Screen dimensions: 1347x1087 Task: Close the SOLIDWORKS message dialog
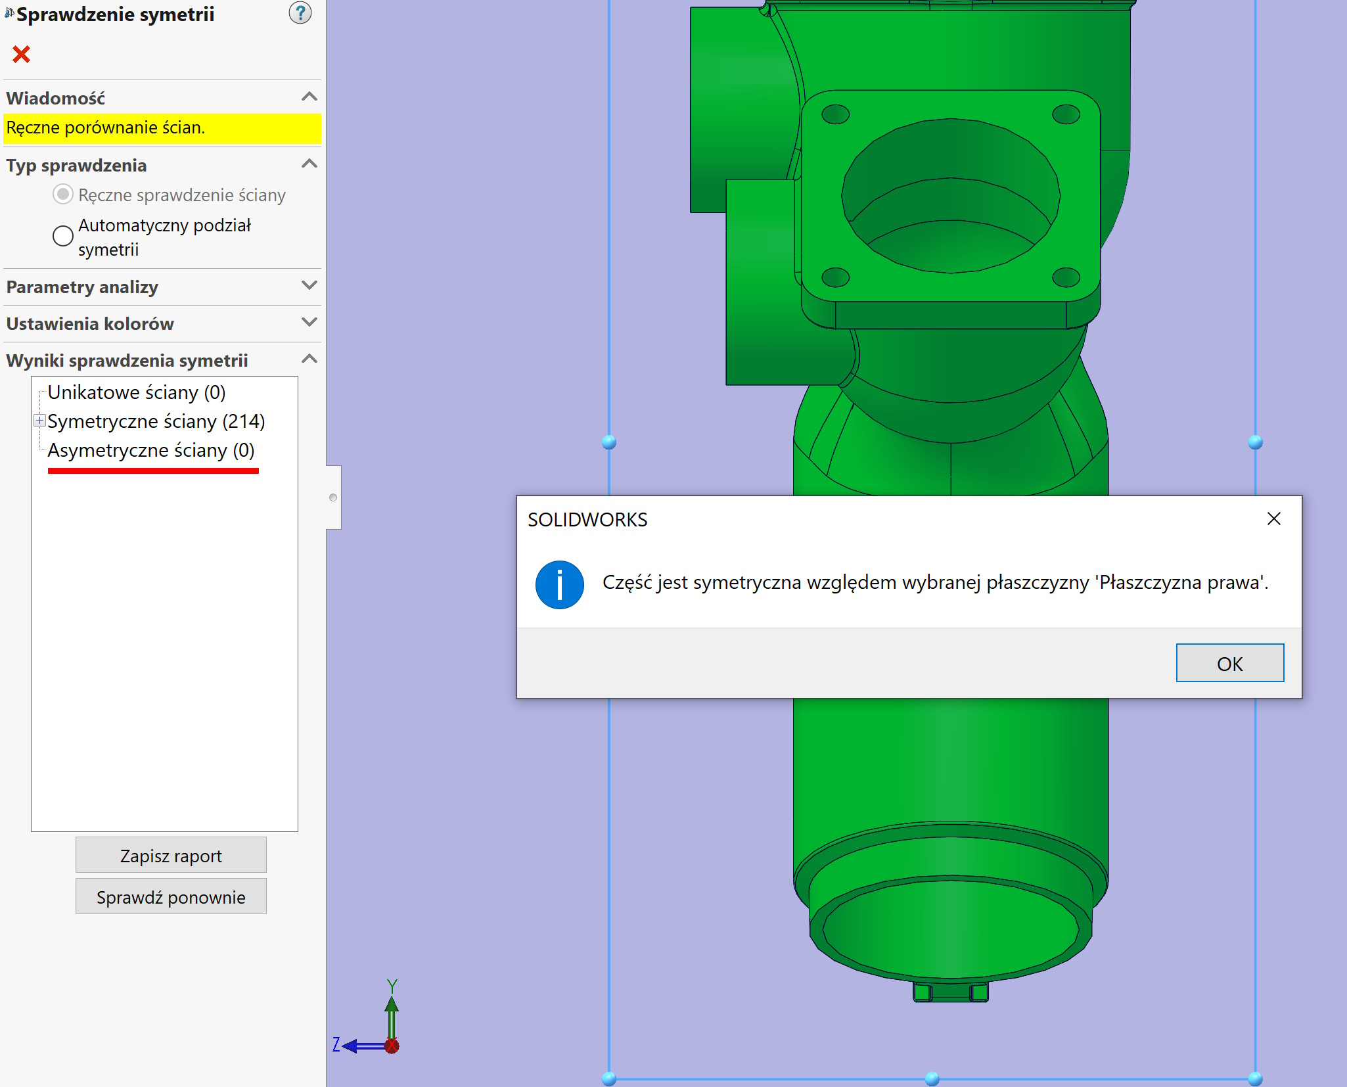1273,519
